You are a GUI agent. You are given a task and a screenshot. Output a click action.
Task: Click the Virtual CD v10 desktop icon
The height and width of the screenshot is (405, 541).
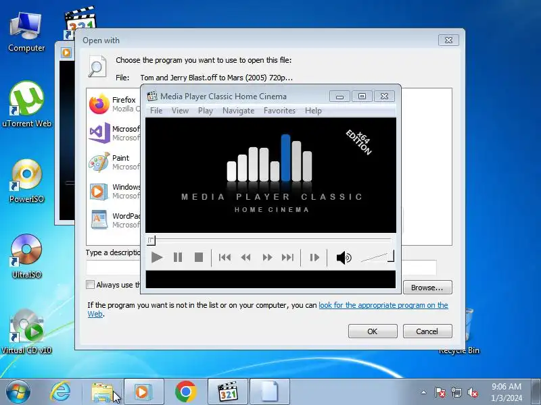(26, 332)
